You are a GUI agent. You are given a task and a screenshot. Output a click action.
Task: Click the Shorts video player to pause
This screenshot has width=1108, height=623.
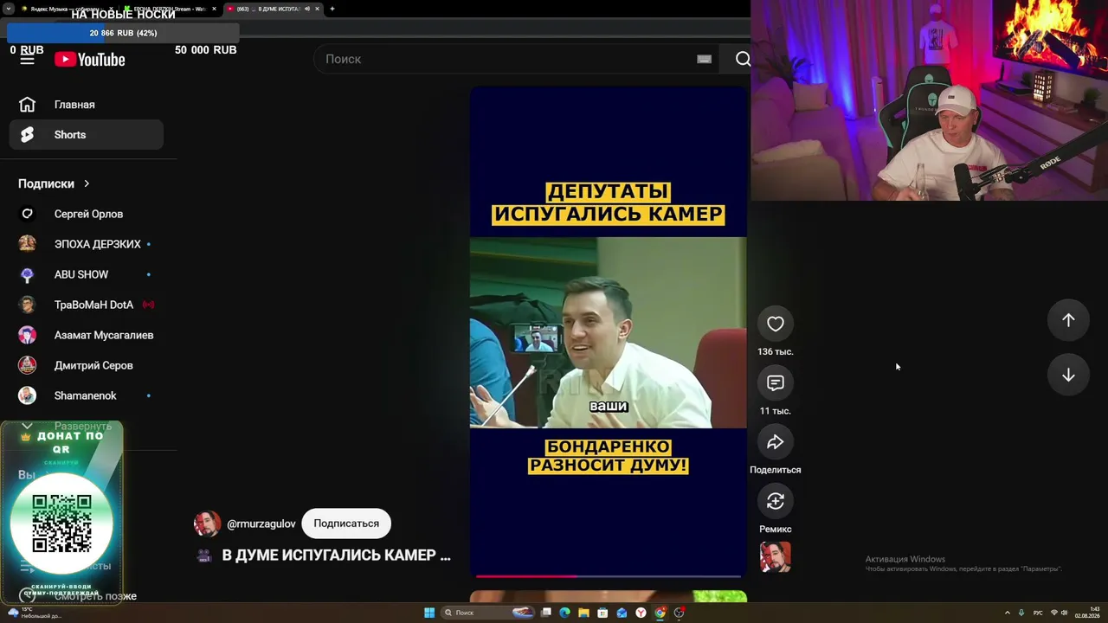(608, 331)
